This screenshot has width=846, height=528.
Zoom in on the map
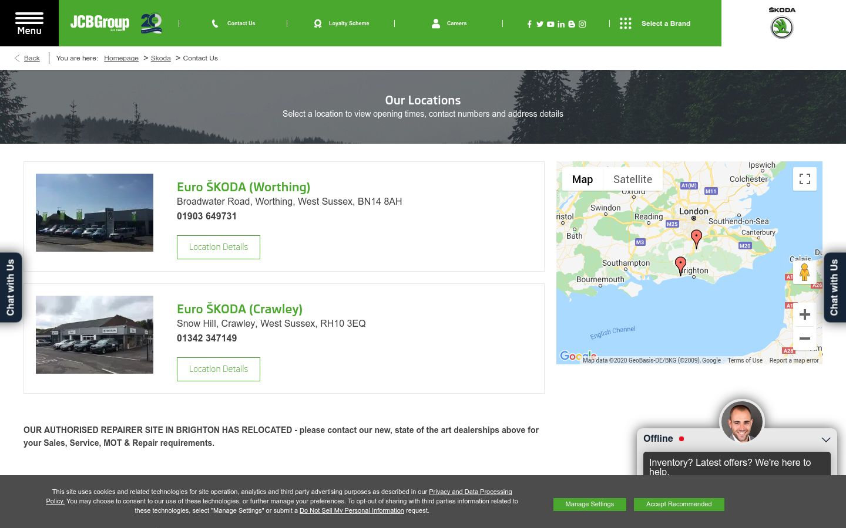(x=805, y=314)
